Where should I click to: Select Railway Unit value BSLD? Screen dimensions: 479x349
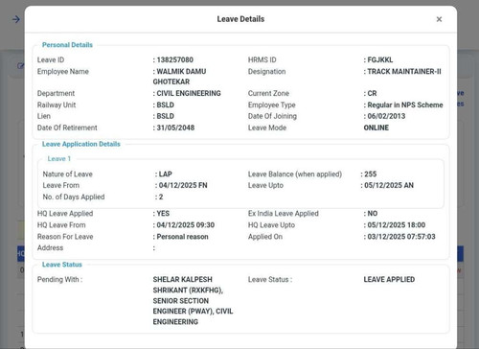click(x=166, y=105)
